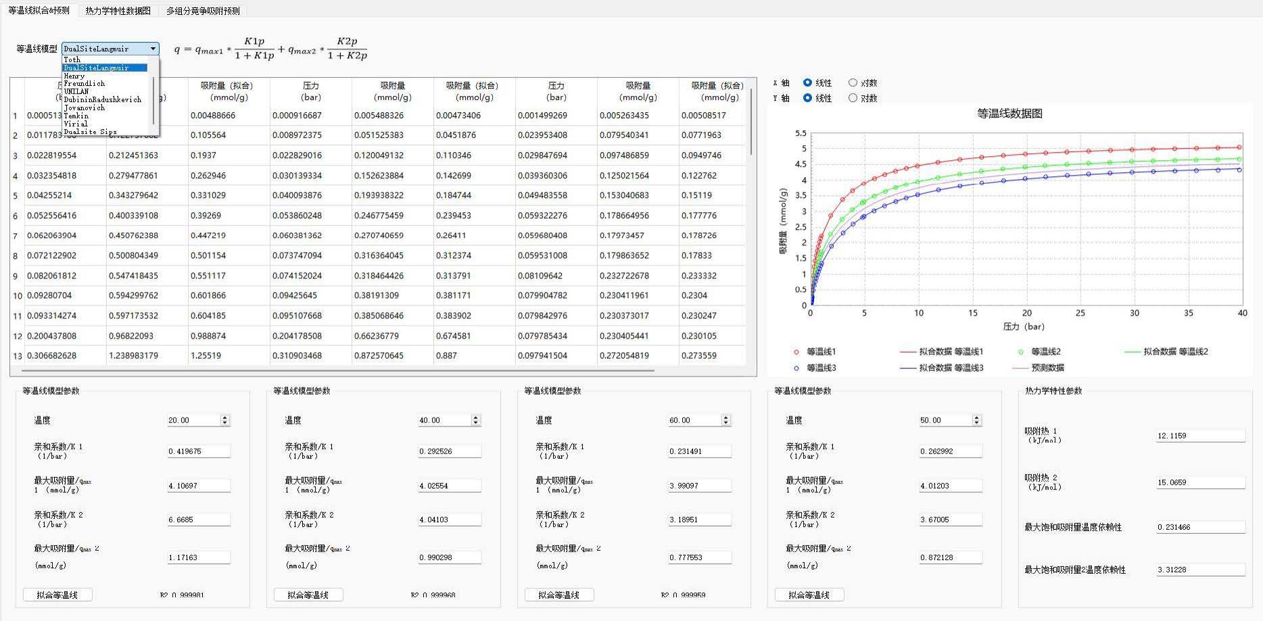The image size is (1263, 621).
Task: Pick DubininRadushkevich from the dropdown list
Action: click(x=103, y=99)
